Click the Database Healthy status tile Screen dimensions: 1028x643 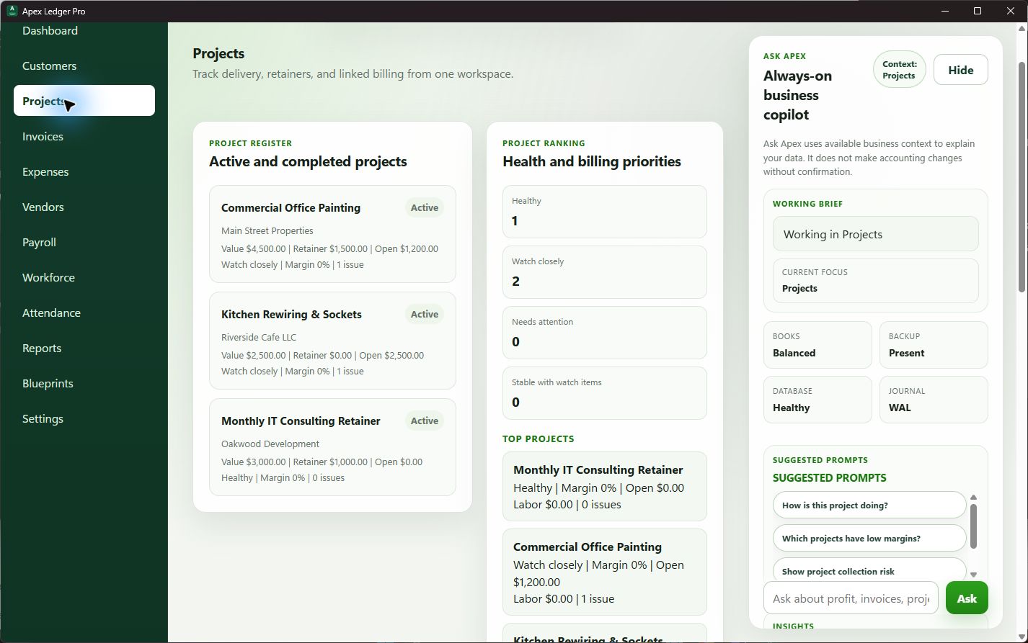[817, 400]
